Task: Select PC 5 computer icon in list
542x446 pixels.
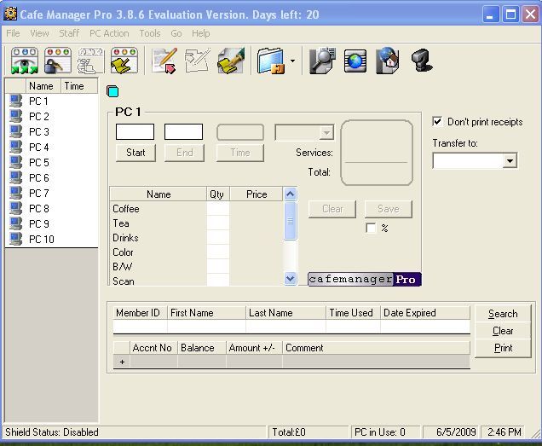Action: coord(15,162)
